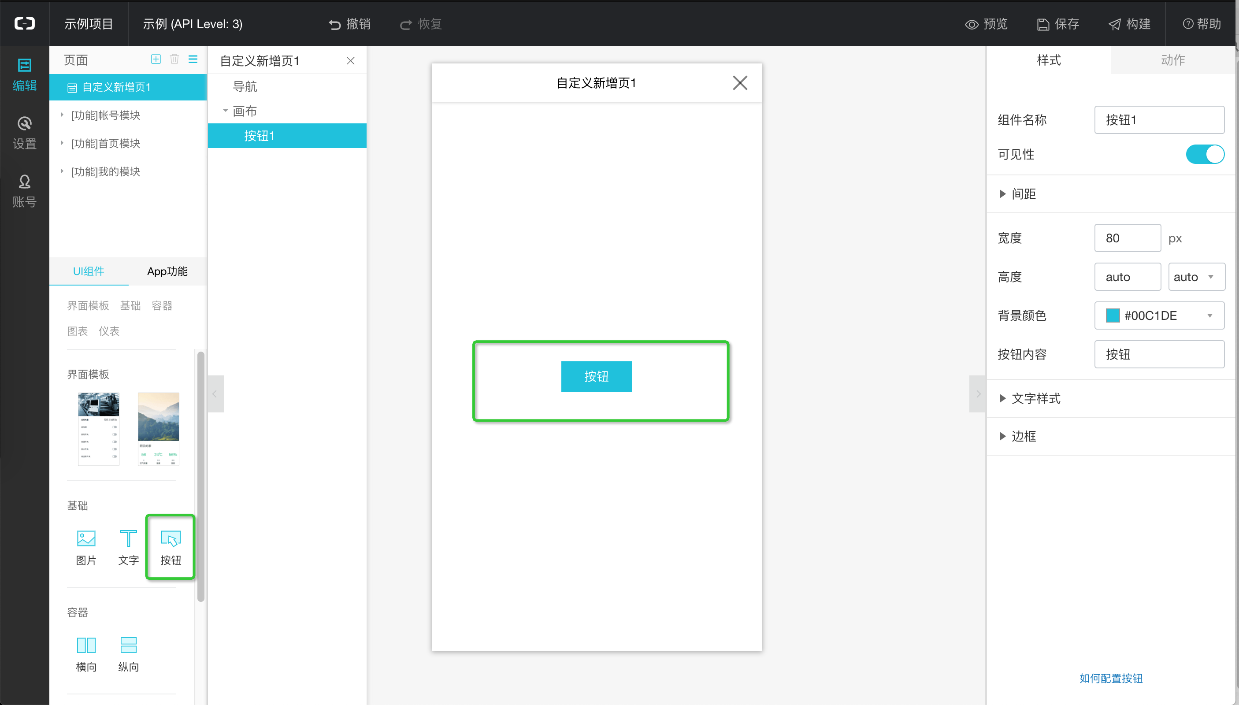
Task: Switch to the App功能 tab
Action: (x=167, y=271)
